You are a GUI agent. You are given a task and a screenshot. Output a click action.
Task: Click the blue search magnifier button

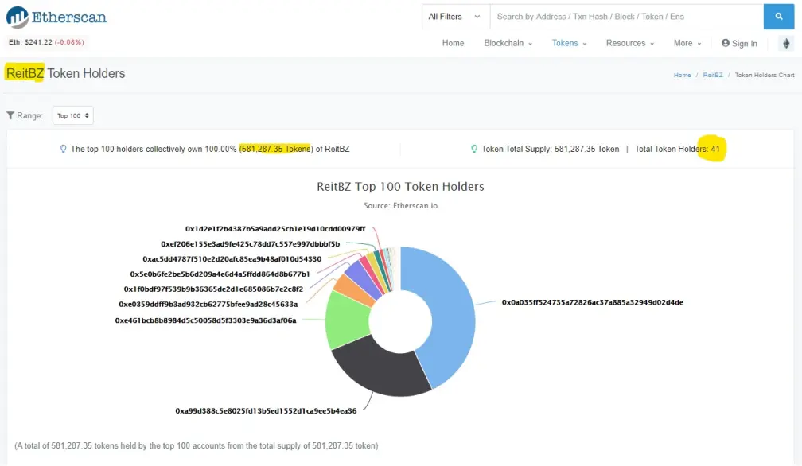coord(778,17)
